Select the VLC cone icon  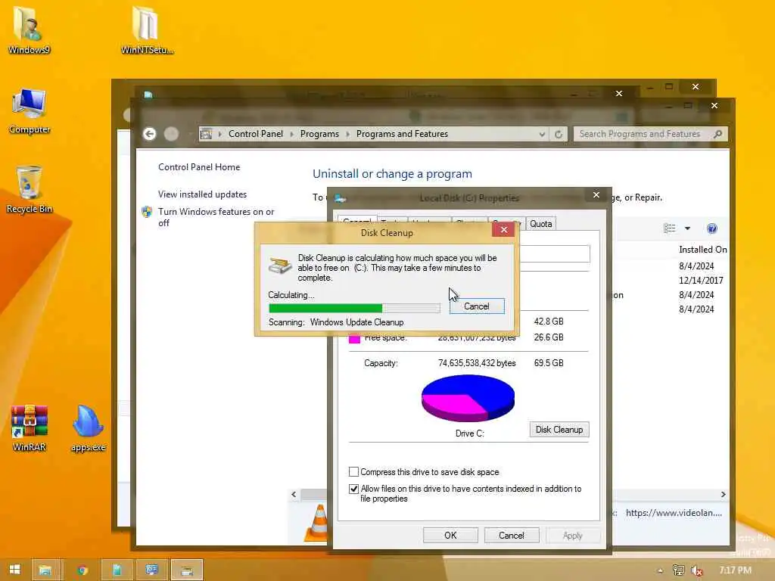coord(316,523)
